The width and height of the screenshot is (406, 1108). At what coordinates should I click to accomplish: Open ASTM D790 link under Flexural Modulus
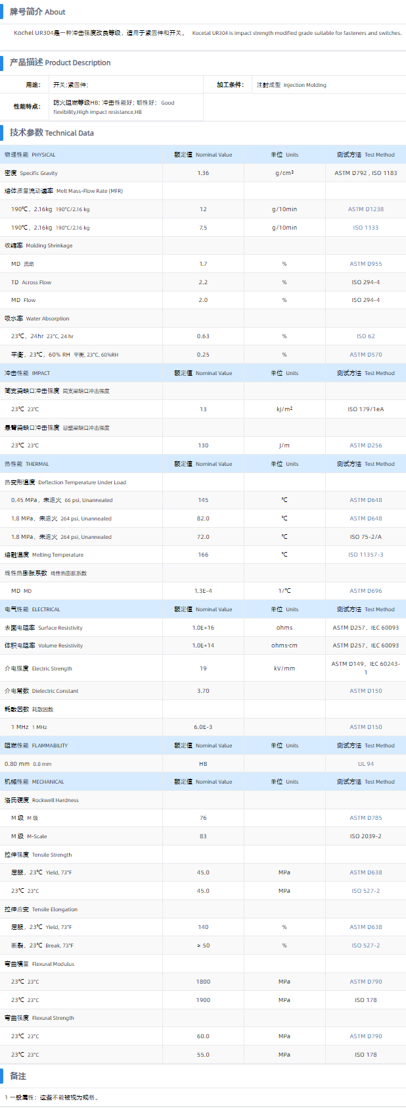[365, 982]
